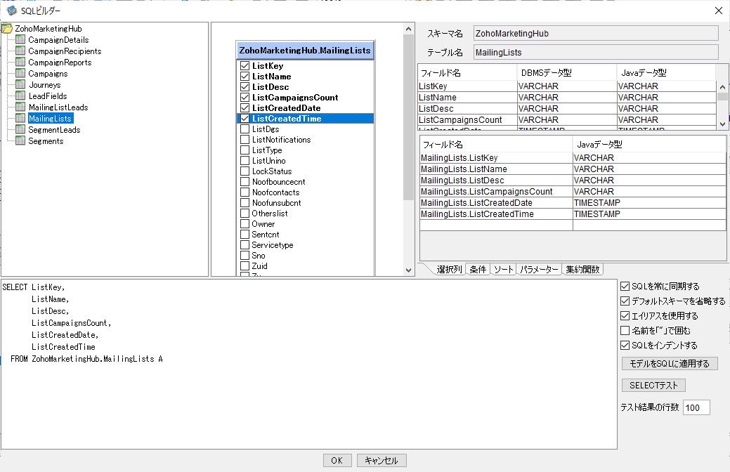Click the ZohoMarketingHub.MailingLists table header

pyautogui.click(x=305, y=51)
